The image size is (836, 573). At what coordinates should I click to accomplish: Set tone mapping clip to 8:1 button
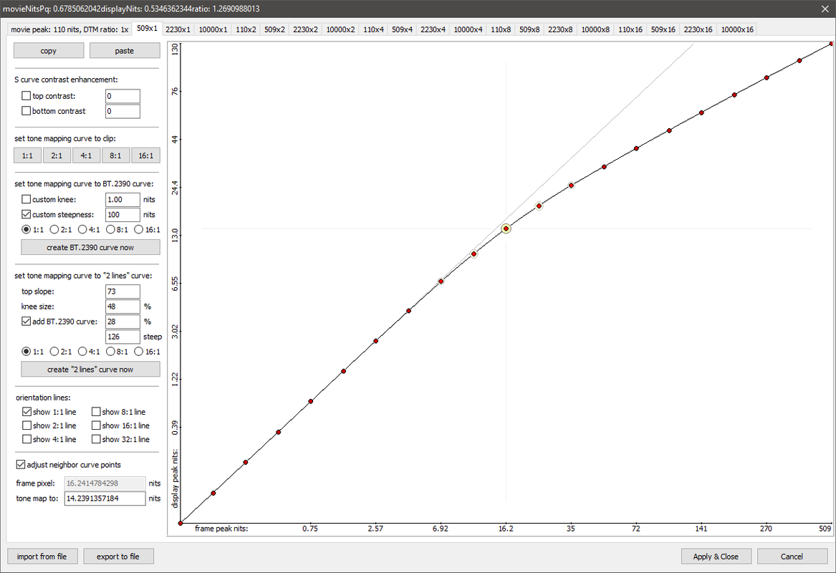pyautogui.click(x=115, y=155)
